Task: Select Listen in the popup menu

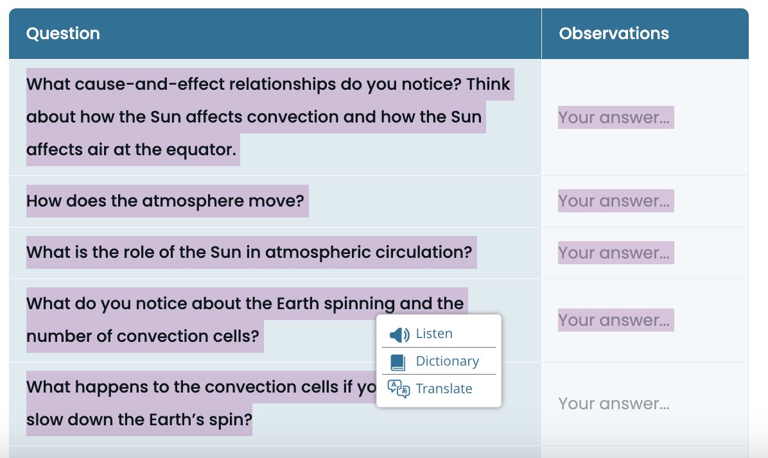Action: 434,334
